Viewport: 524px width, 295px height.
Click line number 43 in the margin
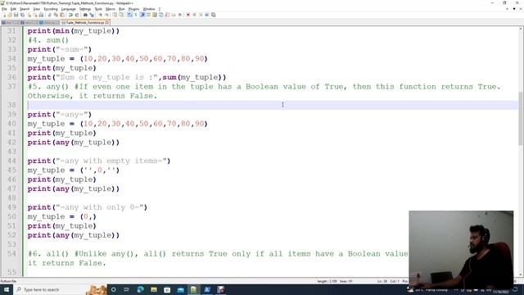tap(11, 152)
